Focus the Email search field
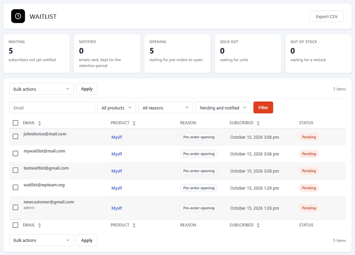 pyautogui.click(x=52, y=107)
